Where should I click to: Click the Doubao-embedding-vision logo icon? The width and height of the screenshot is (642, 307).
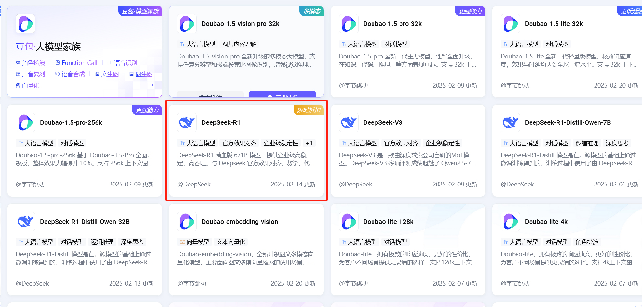187,222
